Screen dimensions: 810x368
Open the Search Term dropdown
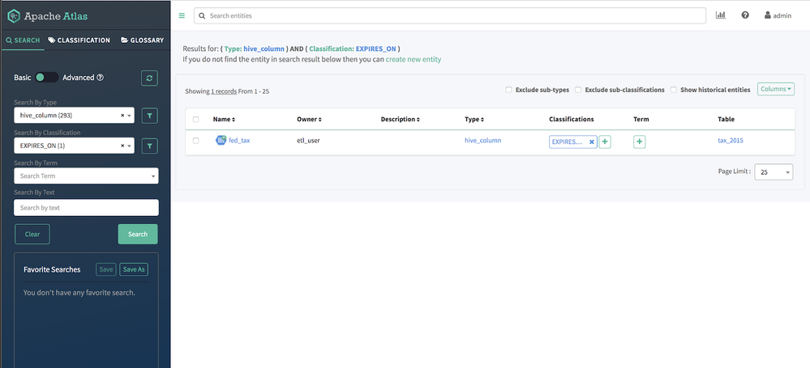pos(86,176)
